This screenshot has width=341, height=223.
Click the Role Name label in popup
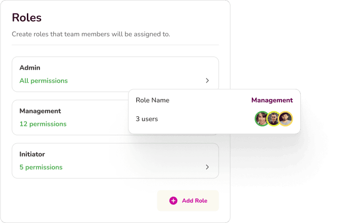[x=153, y=100]
